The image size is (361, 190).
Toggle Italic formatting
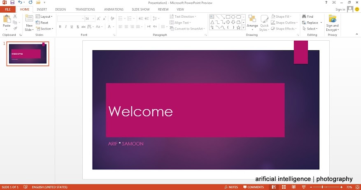[x=66, y=27]
